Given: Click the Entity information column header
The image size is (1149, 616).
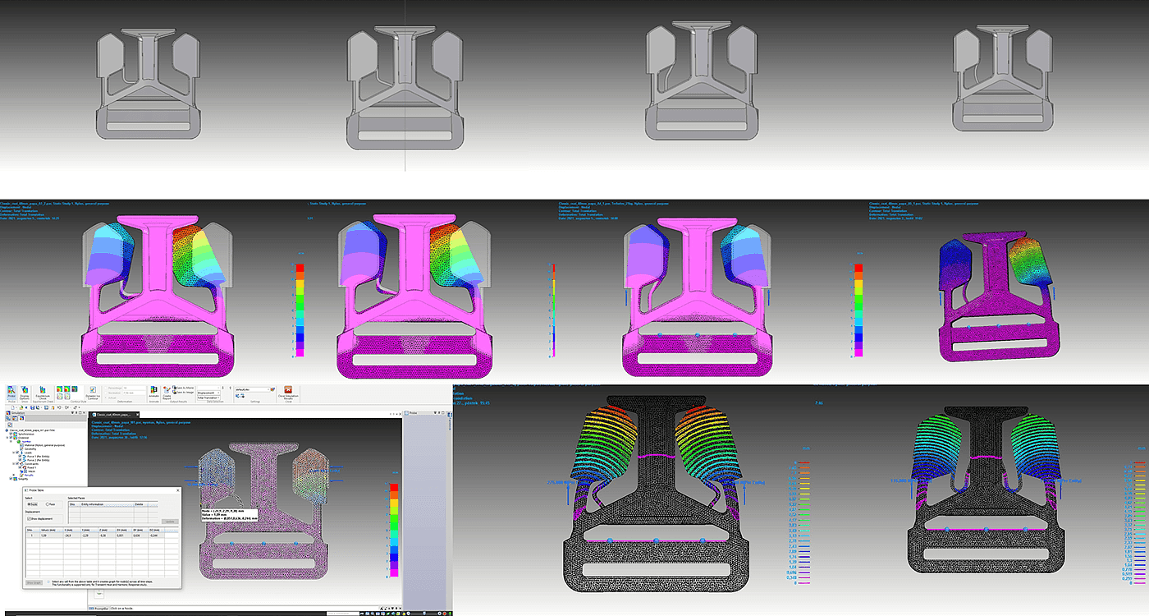Looking at the screenshot, I should pos(107,504).
